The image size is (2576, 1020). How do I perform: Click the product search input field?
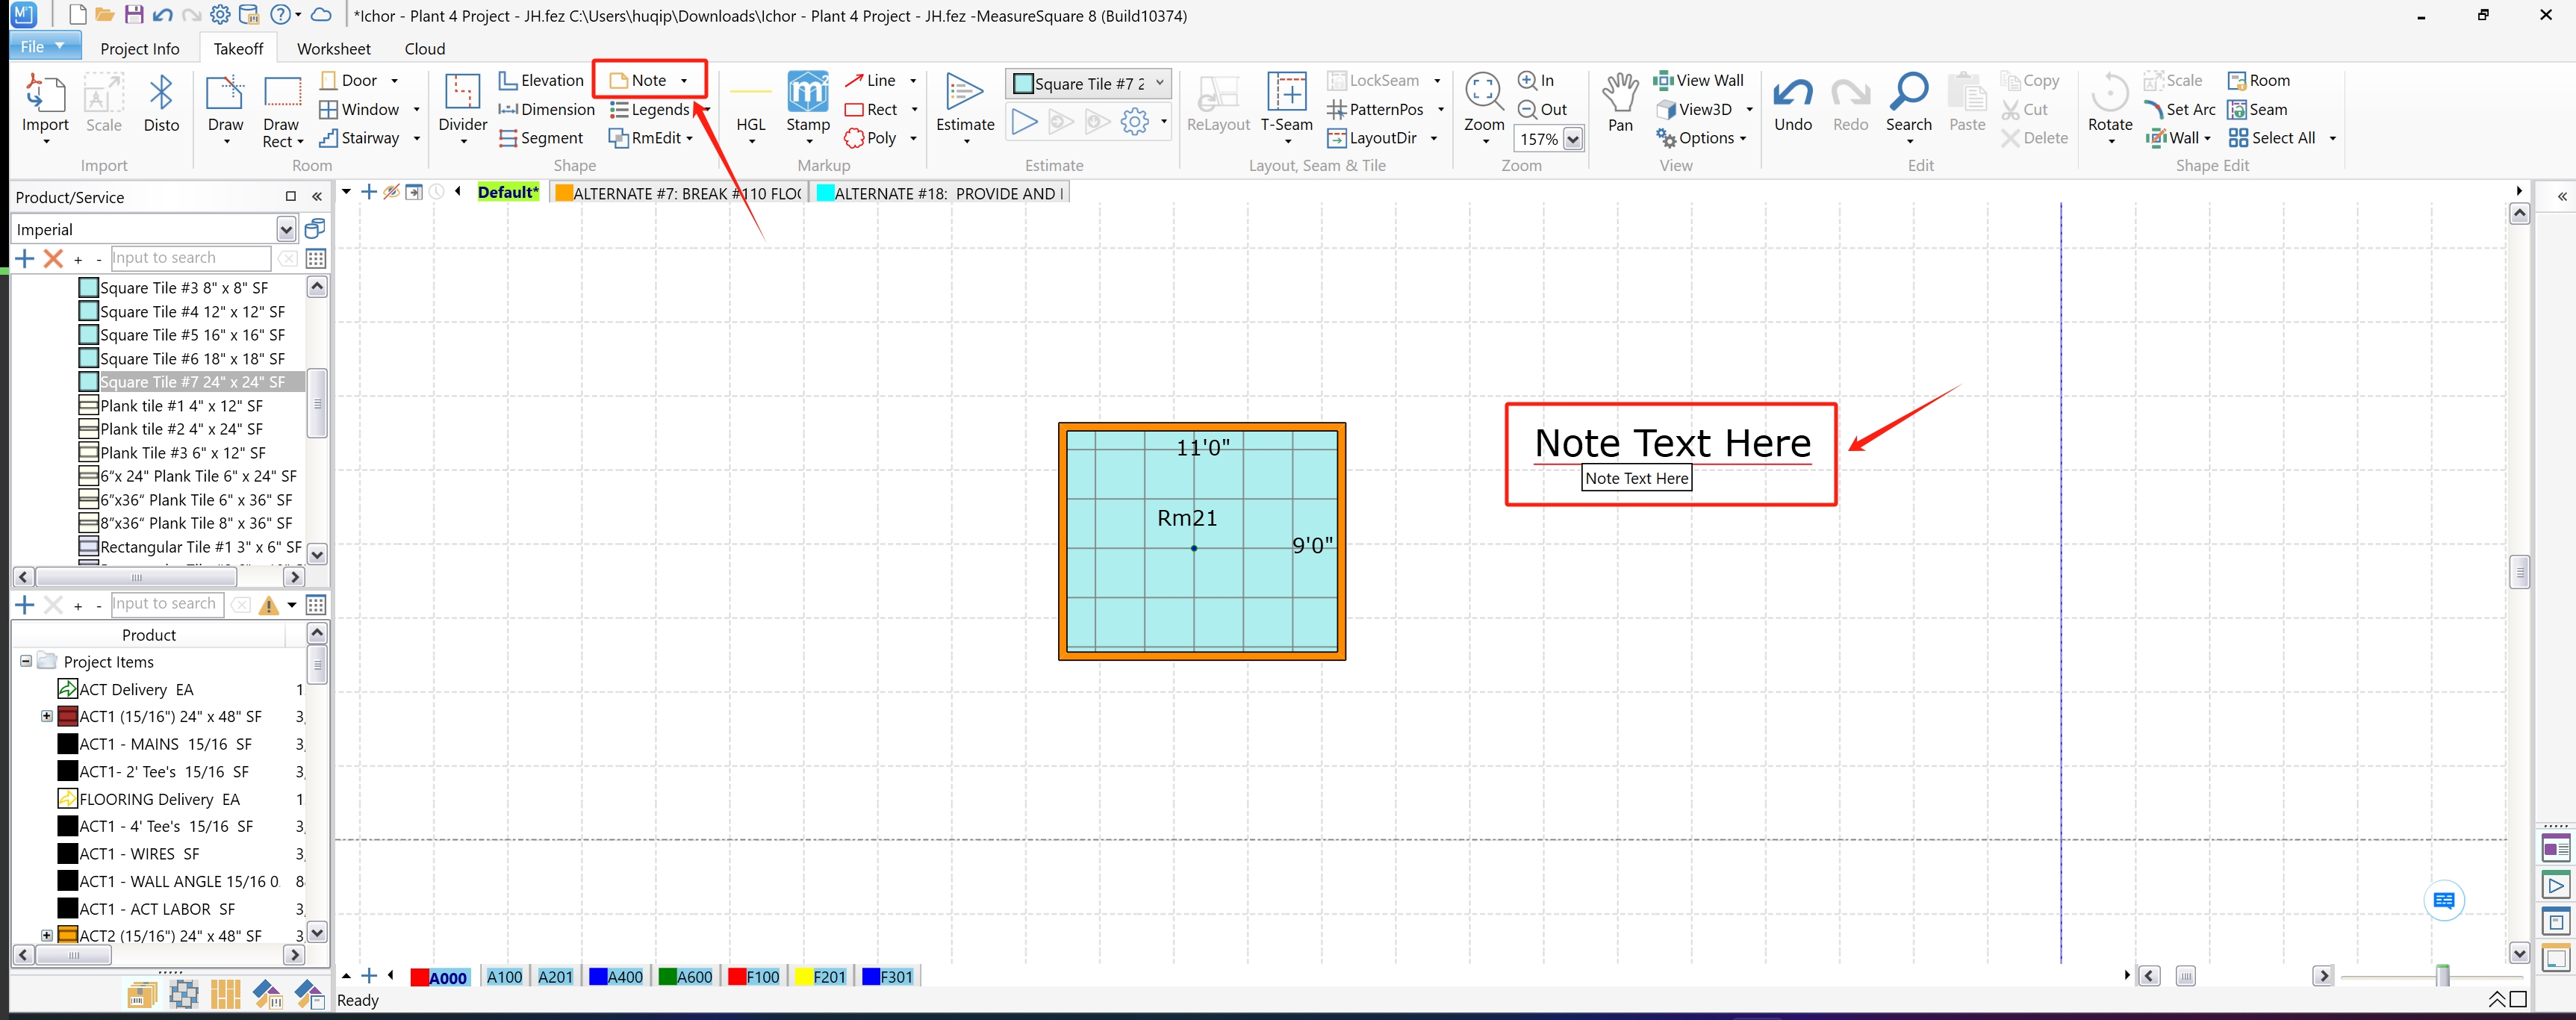tap(190, 258)
